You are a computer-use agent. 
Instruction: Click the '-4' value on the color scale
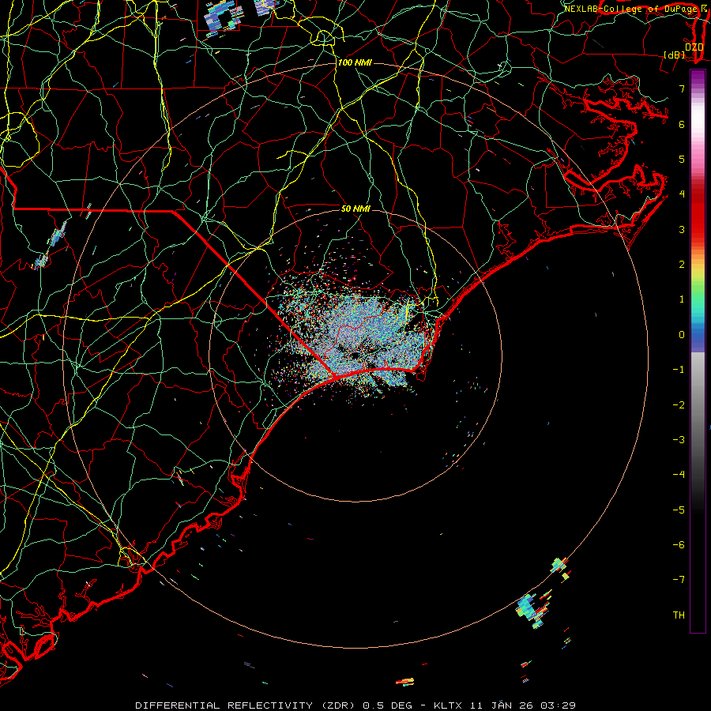click(679, 474)
